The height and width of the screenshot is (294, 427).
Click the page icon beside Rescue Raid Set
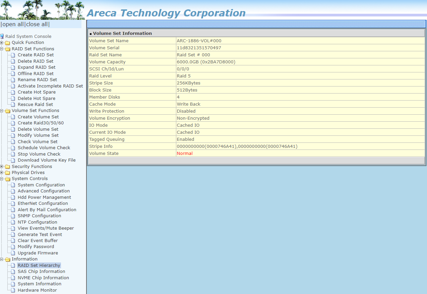pyautogui.click(x=13, y=105)
